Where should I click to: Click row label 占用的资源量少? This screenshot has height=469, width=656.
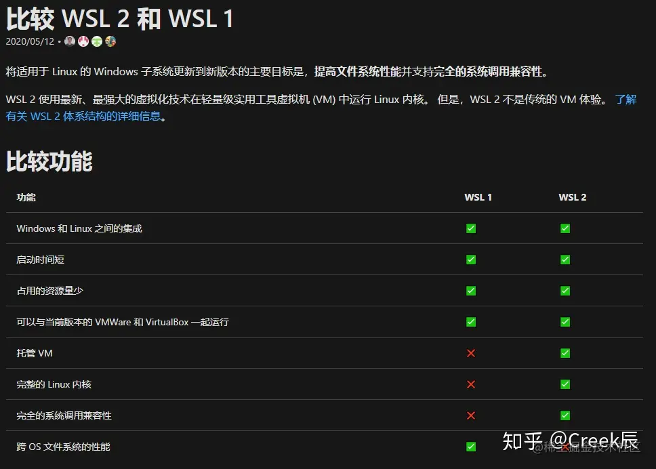point(49,291)
